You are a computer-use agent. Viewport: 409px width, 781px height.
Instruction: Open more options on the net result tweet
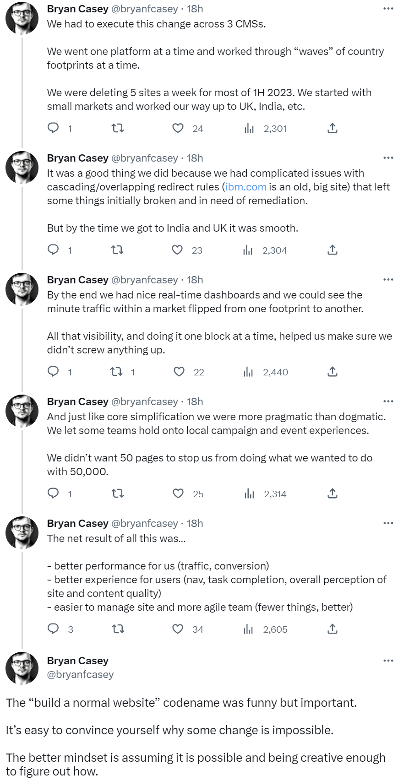tap(388, 523)
